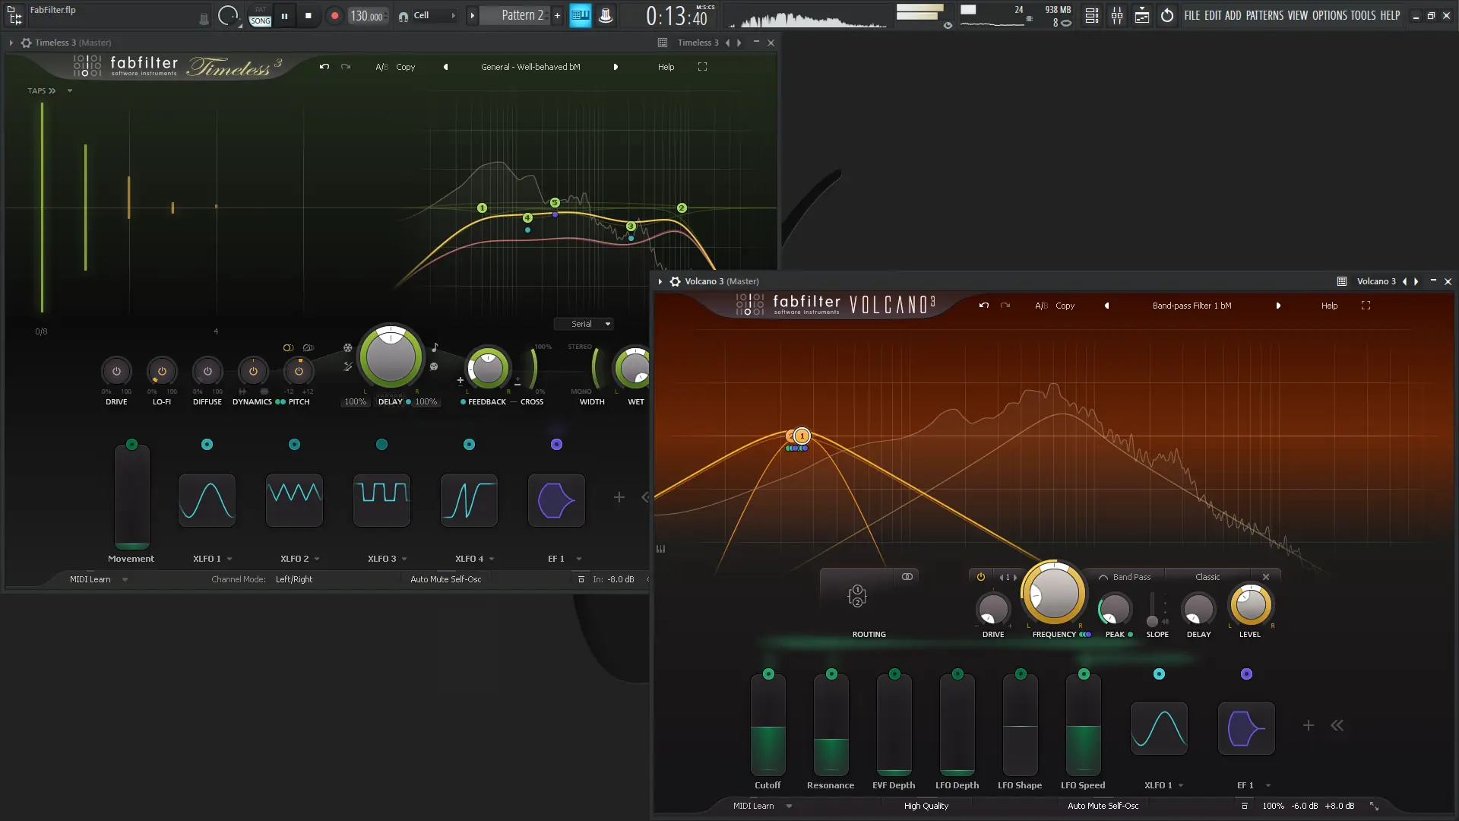Open the mixer window icon
Screen dimensions: 1459x821
(1117, 16)
